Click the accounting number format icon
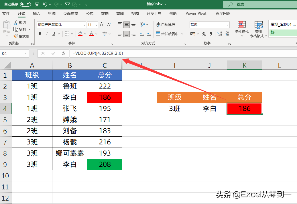The image size is (297, 204). tap(193, 34)
